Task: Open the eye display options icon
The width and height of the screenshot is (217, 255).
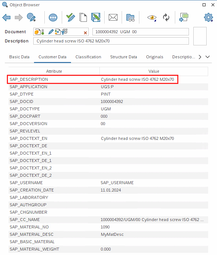Action: 152,18
